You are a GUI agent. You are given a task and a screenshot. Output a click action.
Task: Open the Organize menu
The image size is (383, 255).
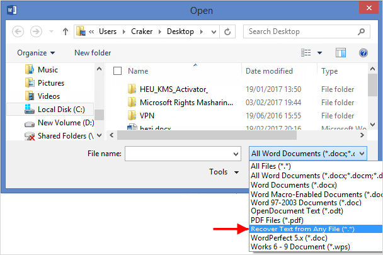[36, 53]
